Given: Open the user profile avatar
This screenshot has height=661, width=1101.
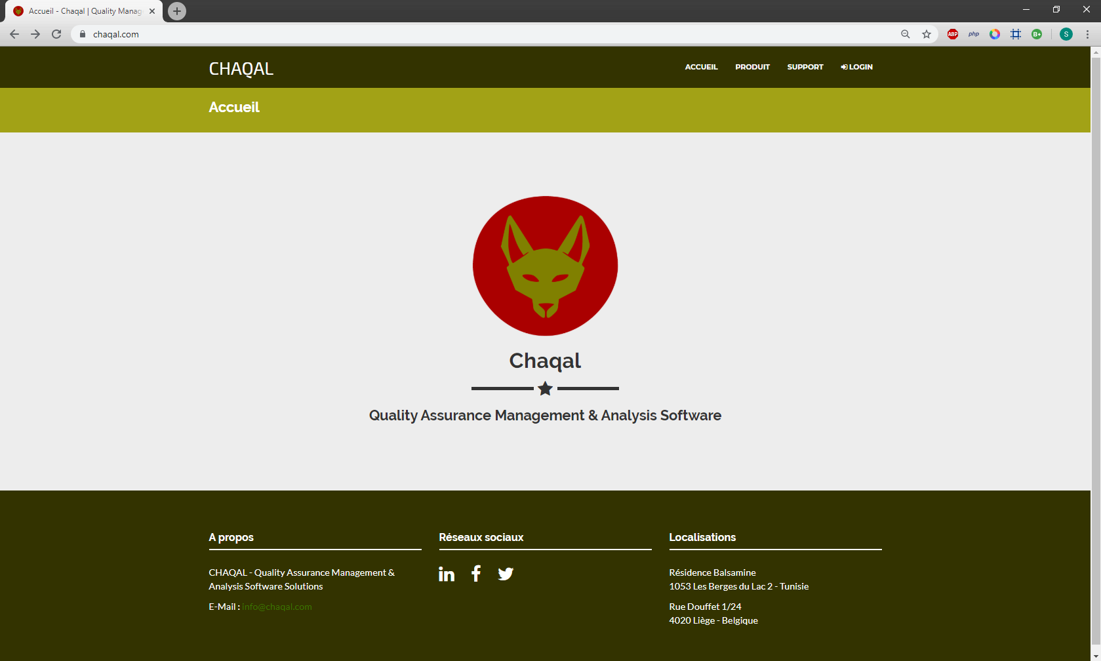Looking at the screenshot, I should (1066, 34).
